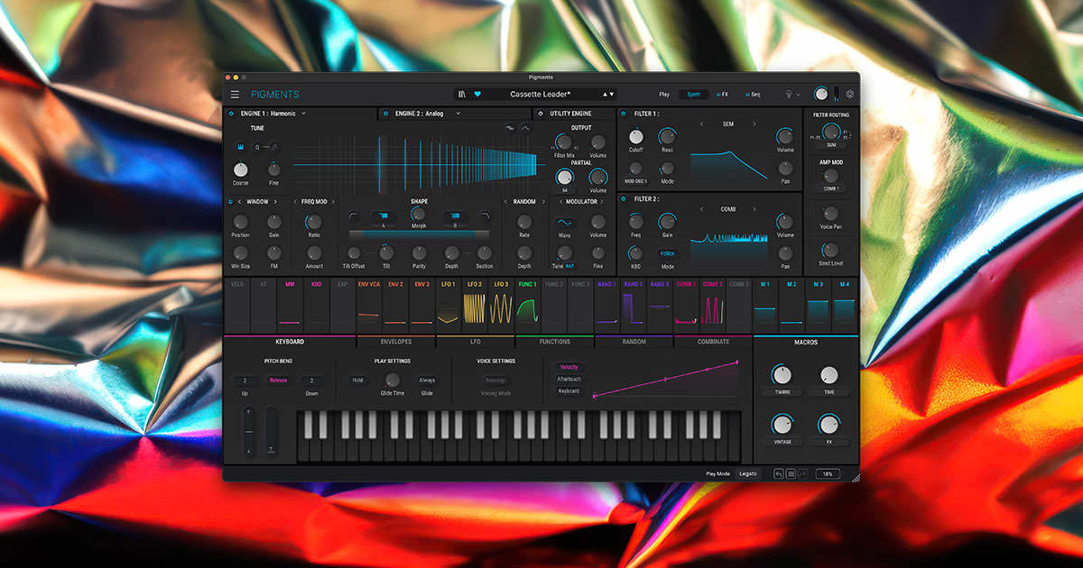Open the sound design tips lightbulb

(x=787, y=94)
